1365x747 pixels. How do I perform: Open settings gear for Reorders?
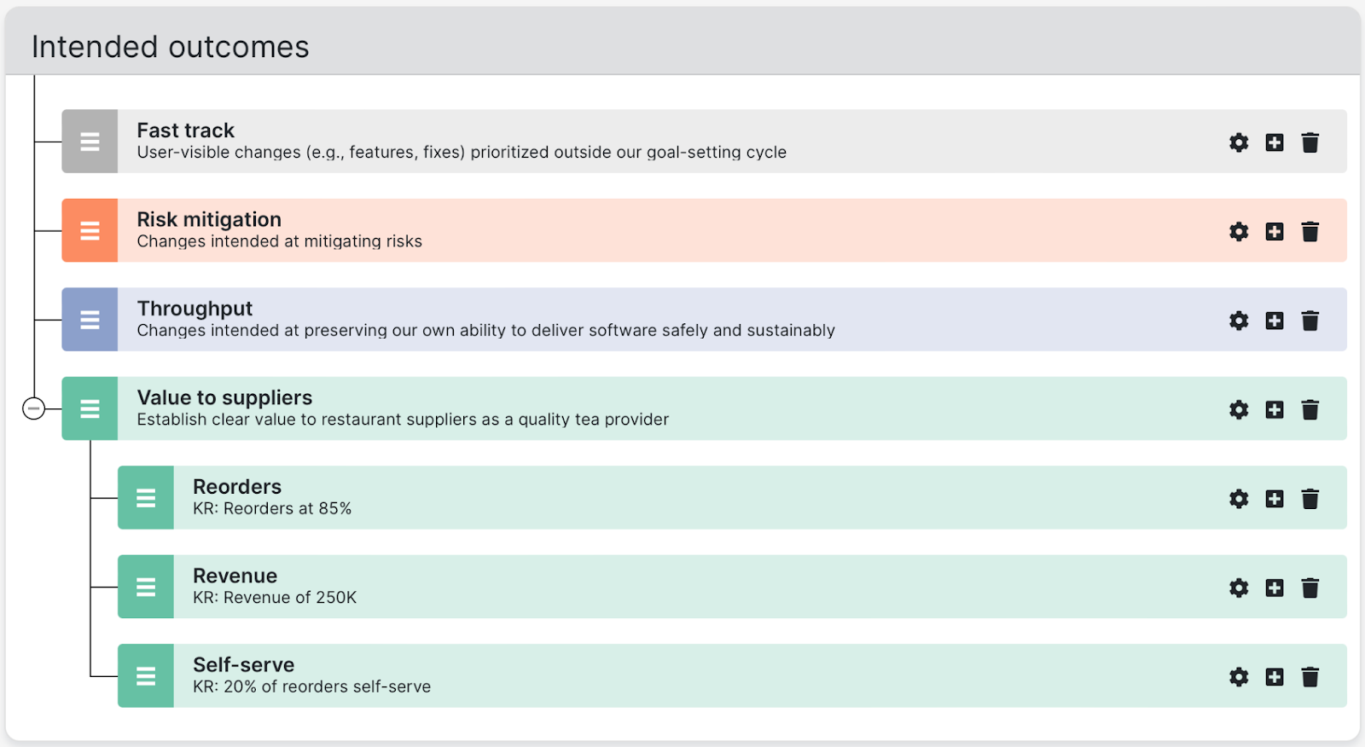1239,499
